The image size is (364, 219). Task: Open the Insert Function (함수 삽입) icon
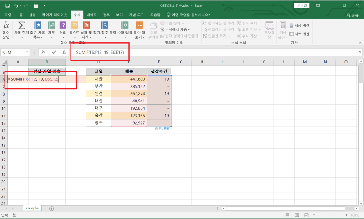[x=6, y=30]
